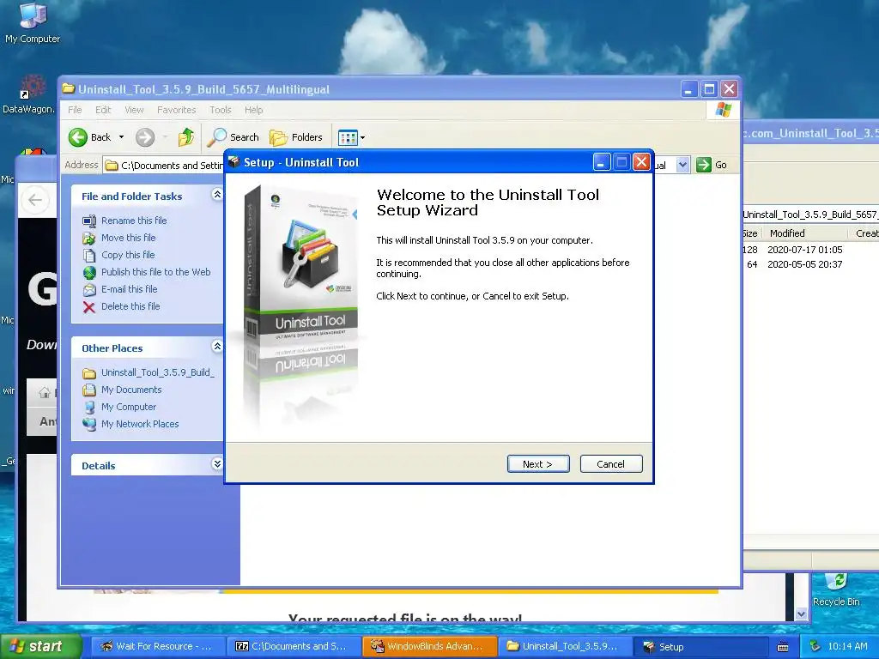879x659 pixels.
Task: Click the green Go arrow button
Action: (x=704, y=165)
